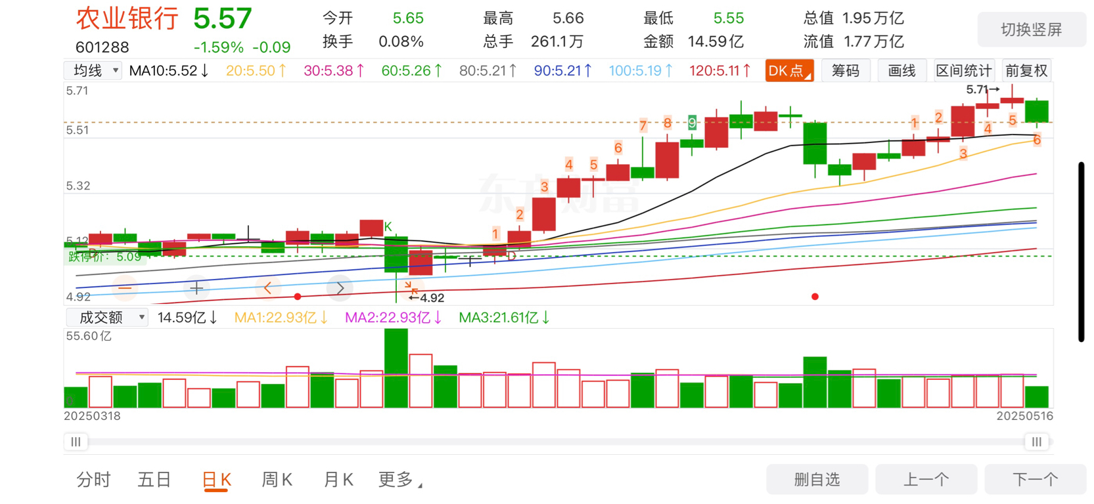Image resolution: width=1094 pixels, height=504 pixels.
Task: Tap the current price 5.57
Action: pos(223,18)
